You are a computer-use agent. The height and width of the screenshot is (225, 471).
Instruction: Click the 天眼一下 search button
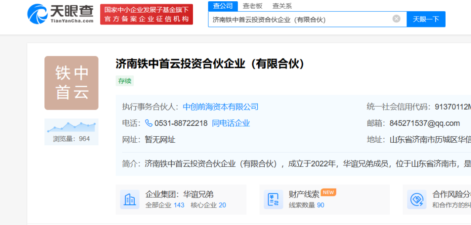pyautogui.click(x=426, y=19)
